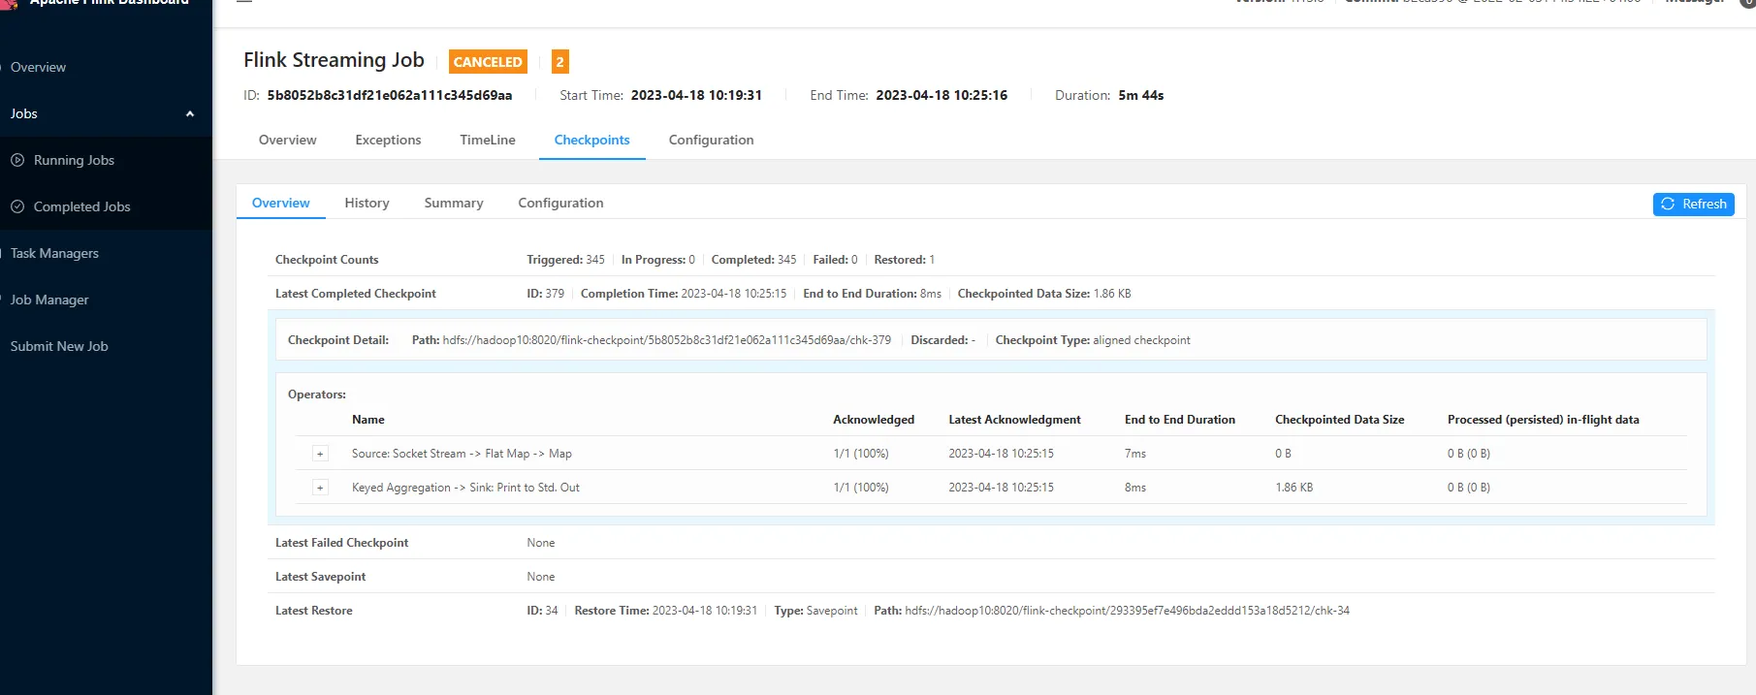Click the 1.86 KB cell in Keyed Aggregation row
The width and height of the screenshot is (1756, 695).
(x=1293, y=488)
